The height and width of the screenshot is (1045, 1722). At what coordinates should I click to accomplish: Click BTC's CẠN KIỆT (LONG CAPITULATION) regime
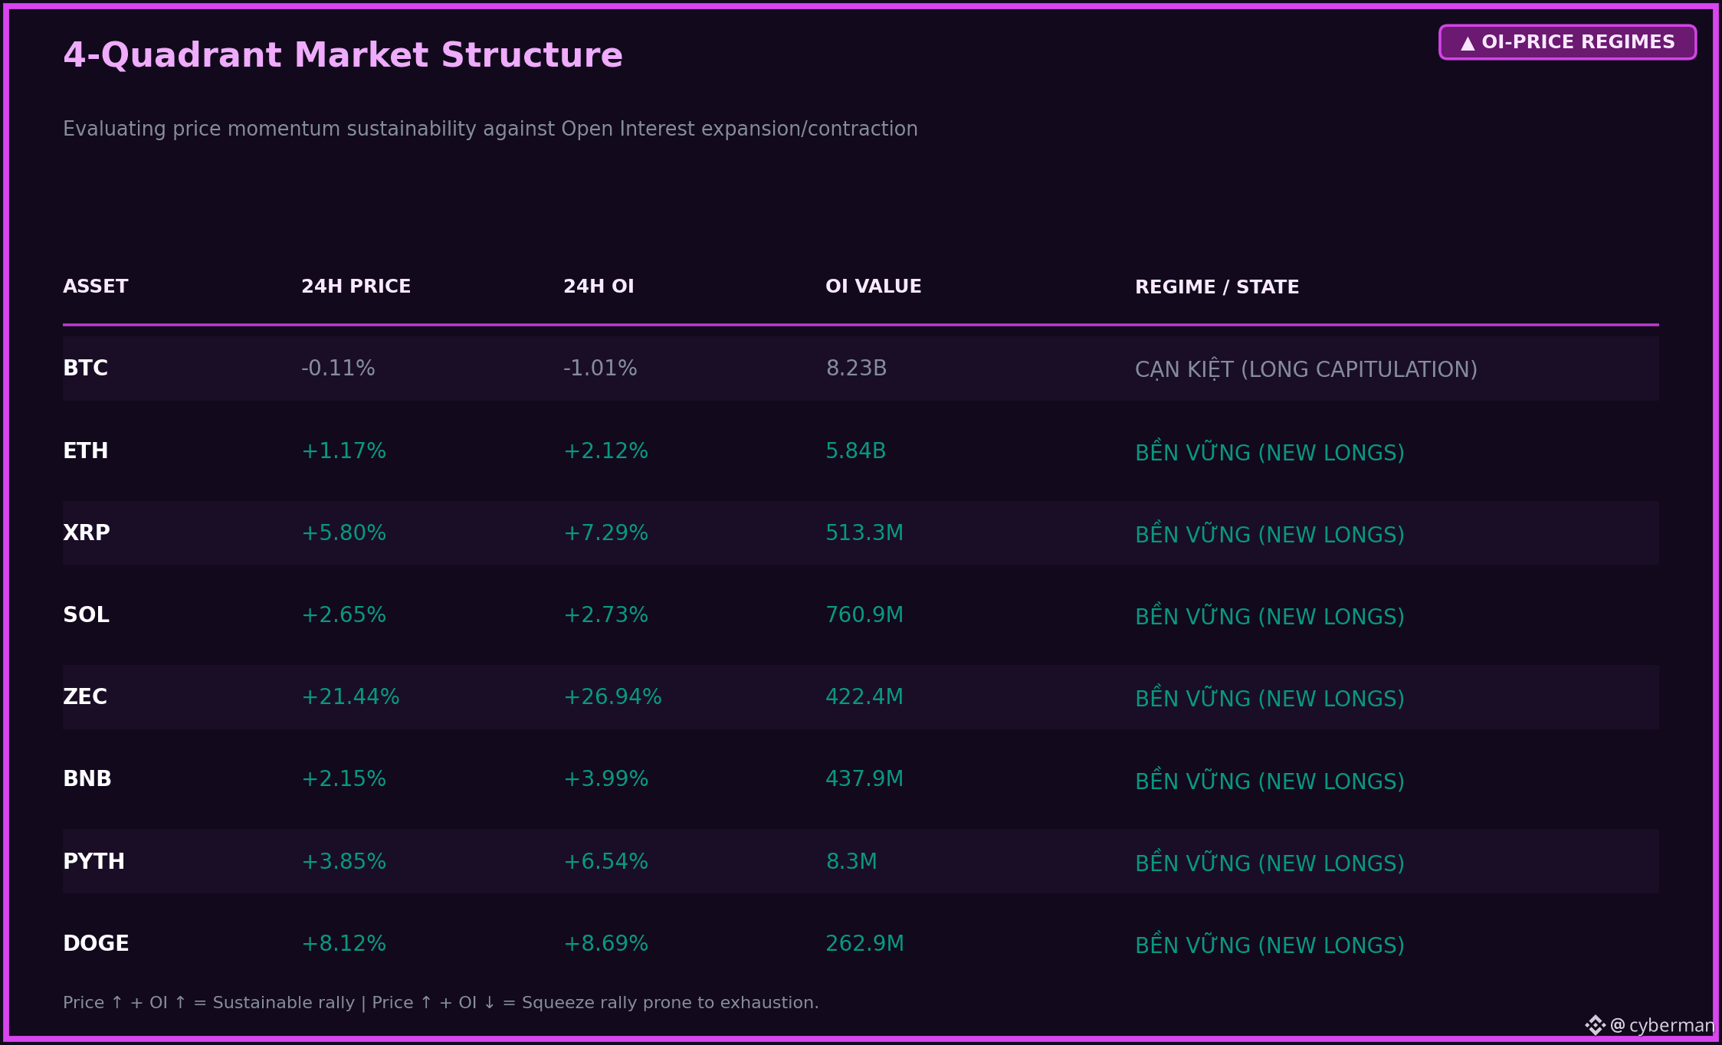point(1306,369)
